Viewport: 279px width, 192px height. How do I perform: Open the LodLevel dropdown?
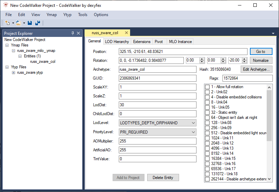pyautogui.click(x=158, y=123)
